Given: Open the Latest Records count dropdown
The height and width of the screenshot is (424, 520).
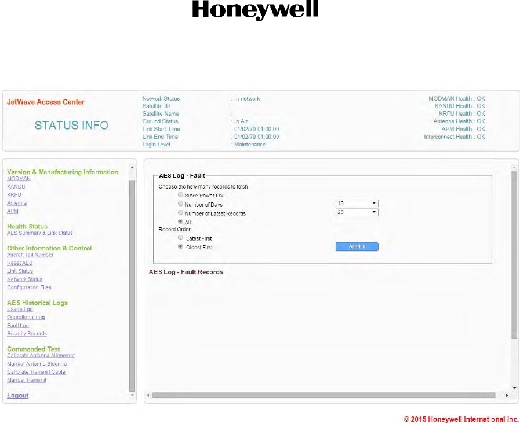Looking at the screenshot, I should (357, 212).
